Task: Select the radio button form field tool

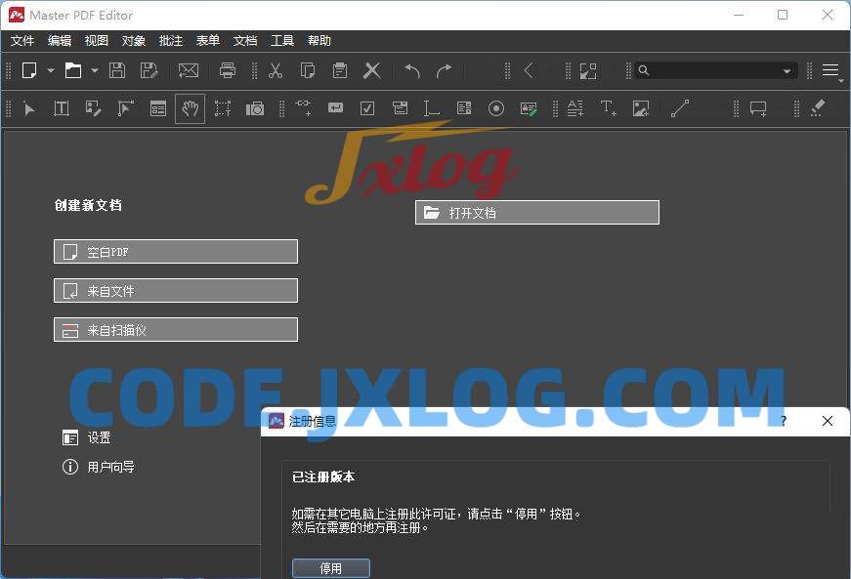Action: [495, 108]
